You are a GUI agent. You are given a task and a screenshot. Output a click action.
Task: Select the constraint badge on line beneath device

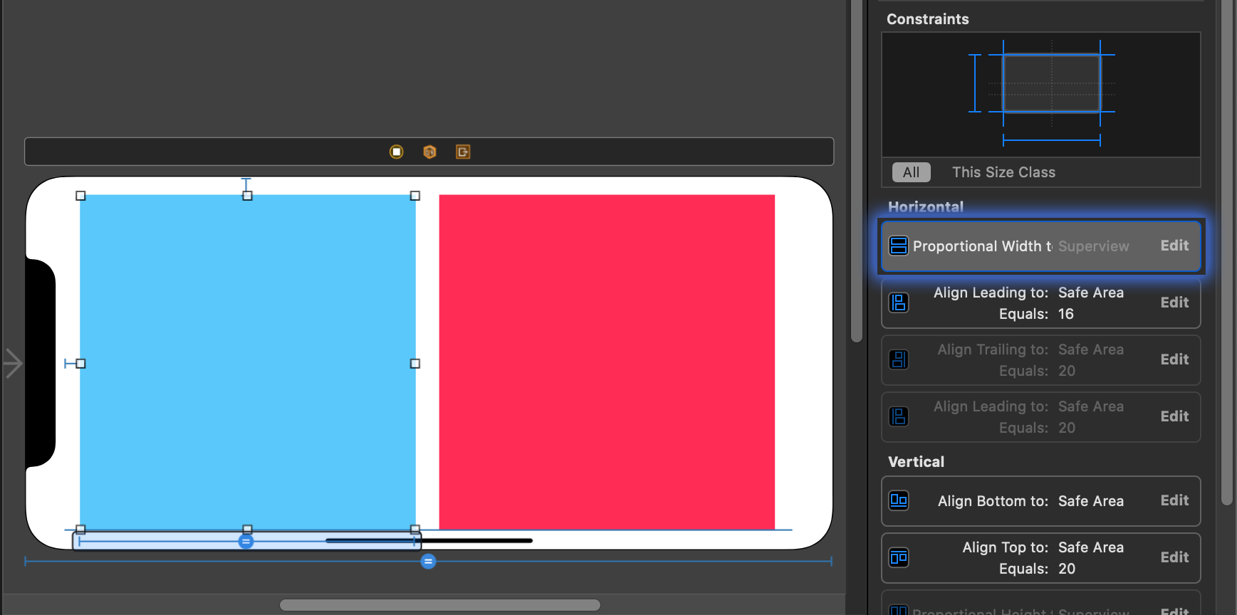click(428, 562)
